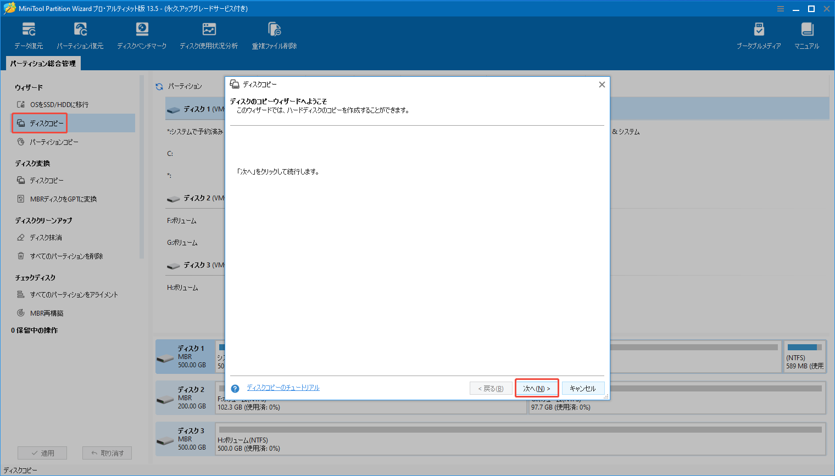835x476 pixels.
Task: Cancel the disk copy wizard with キャンセル
Action: tap(583, 388)
